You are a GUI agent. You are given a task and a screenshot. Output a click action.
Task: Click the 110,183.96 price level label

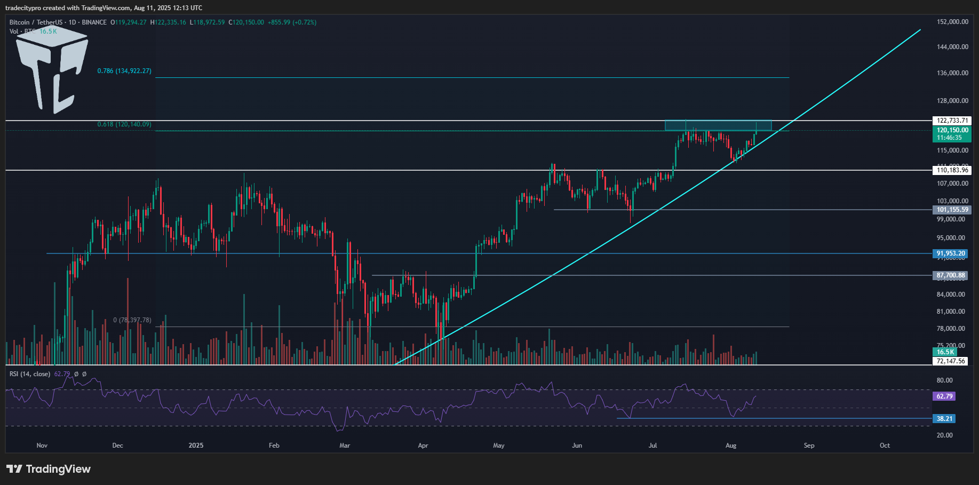[x=952, y=170]
